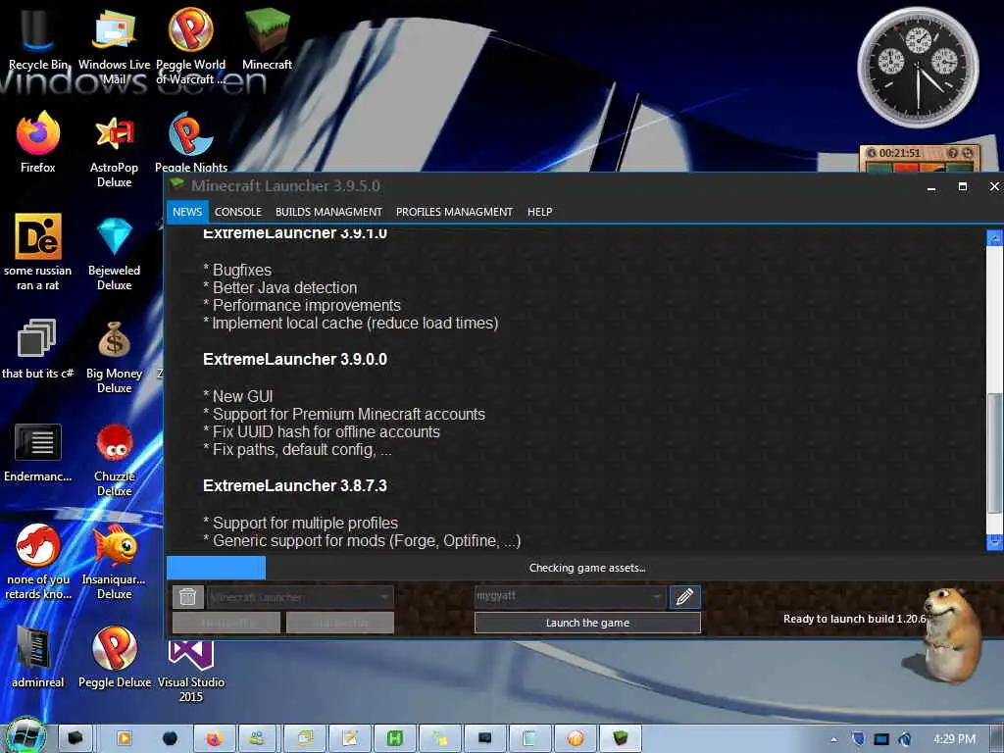Click the 'Better Java detection' line
The height and width of the screenshot is (753, 1004).
pyautogui.click(x=279, y=287)
